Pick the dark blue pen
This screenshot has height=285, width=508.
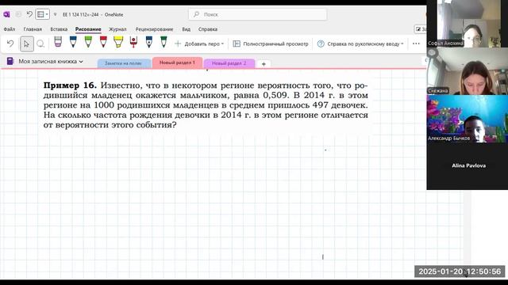(73, 42)
